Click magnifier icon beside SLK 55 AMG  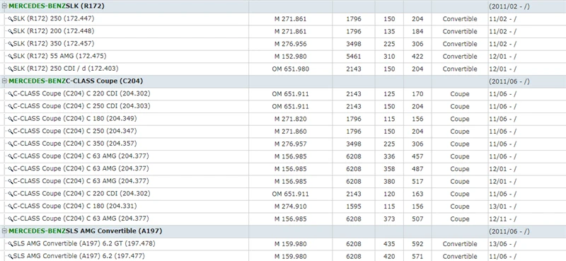click(x=11, y=57)
